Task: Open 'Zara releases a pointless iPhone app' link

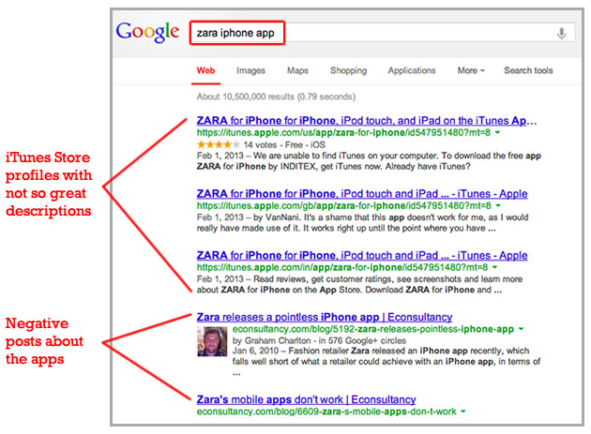Action: tap(325, 317)
